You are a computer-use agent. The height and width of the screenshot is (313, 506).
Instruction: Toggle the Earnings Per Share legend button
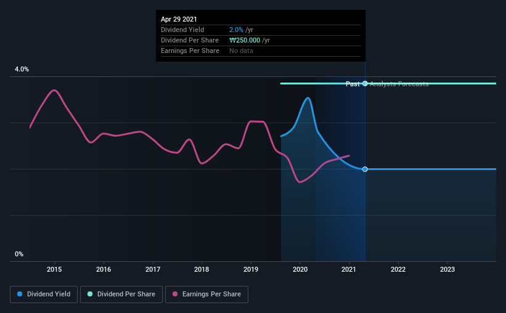206,295
